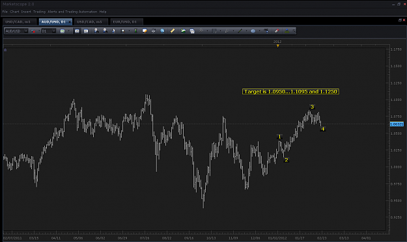This screenshot has height=242, width=407.
Task: Select the area zoom tool
Action: coord(122,31)
